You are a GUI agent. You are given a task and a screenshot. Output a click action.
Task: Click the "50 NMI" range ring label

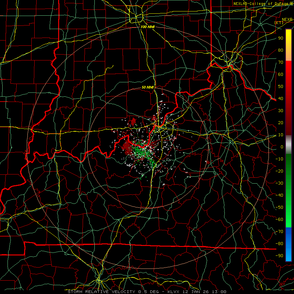pos(148,87)
